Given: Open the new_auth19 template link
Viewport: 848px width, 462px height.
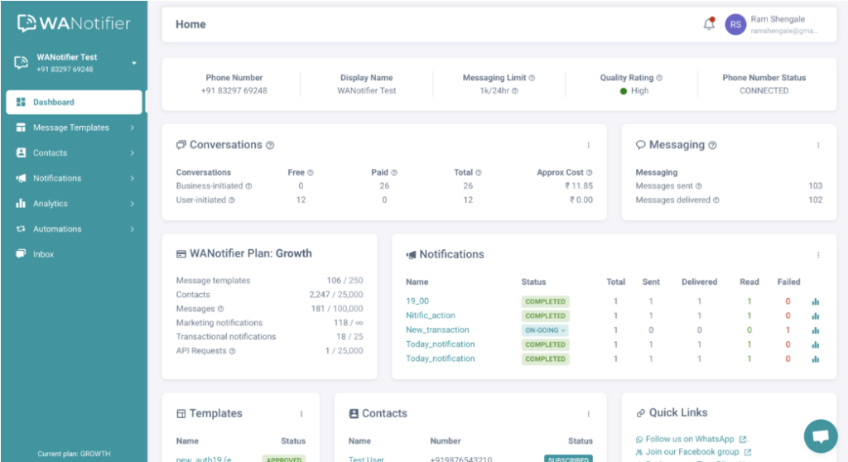Looking at the screenshot, I should [x=204, y=459].
